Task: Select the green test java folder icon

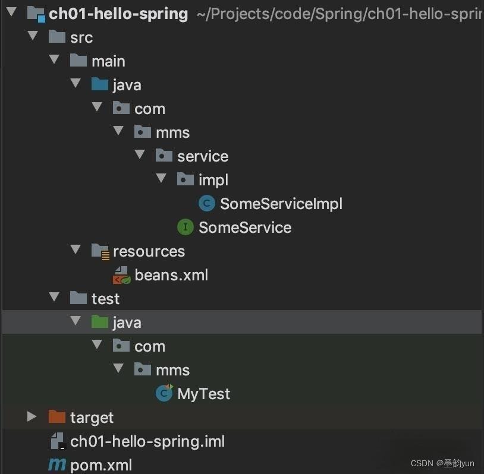Action: point(99,321)
